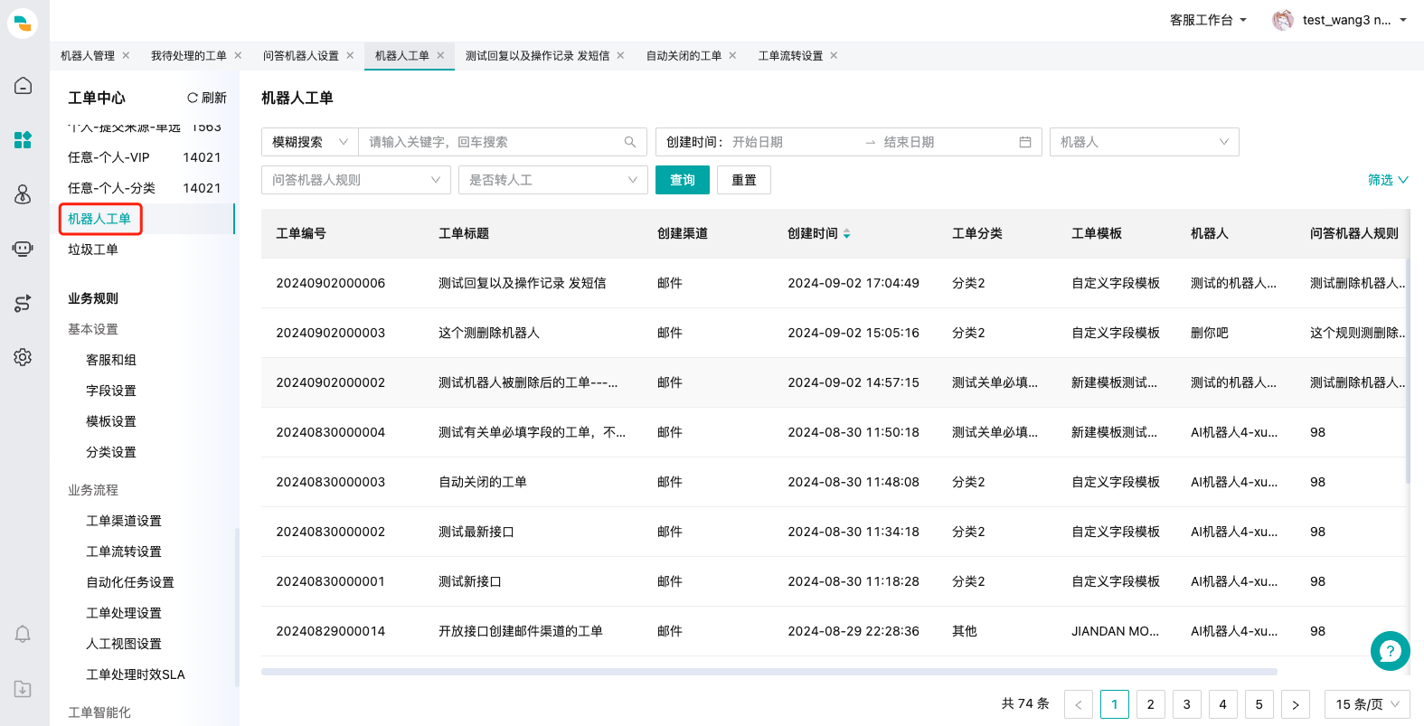Click the keyword search input field
Image resolution: width=1424 pixels, height=726 pixels.
(493, 142)
